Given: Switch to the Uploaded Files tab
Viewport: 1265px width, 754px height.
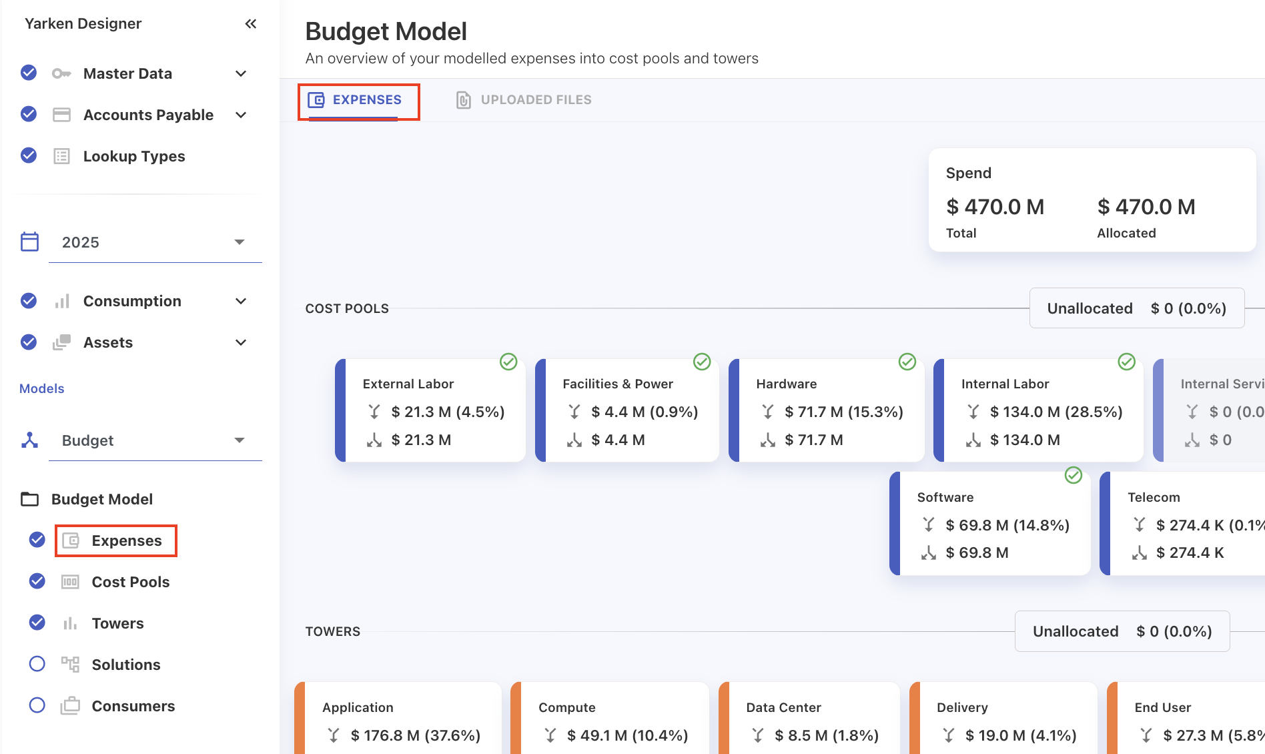Looking at the screenshot, I should 524,100.
